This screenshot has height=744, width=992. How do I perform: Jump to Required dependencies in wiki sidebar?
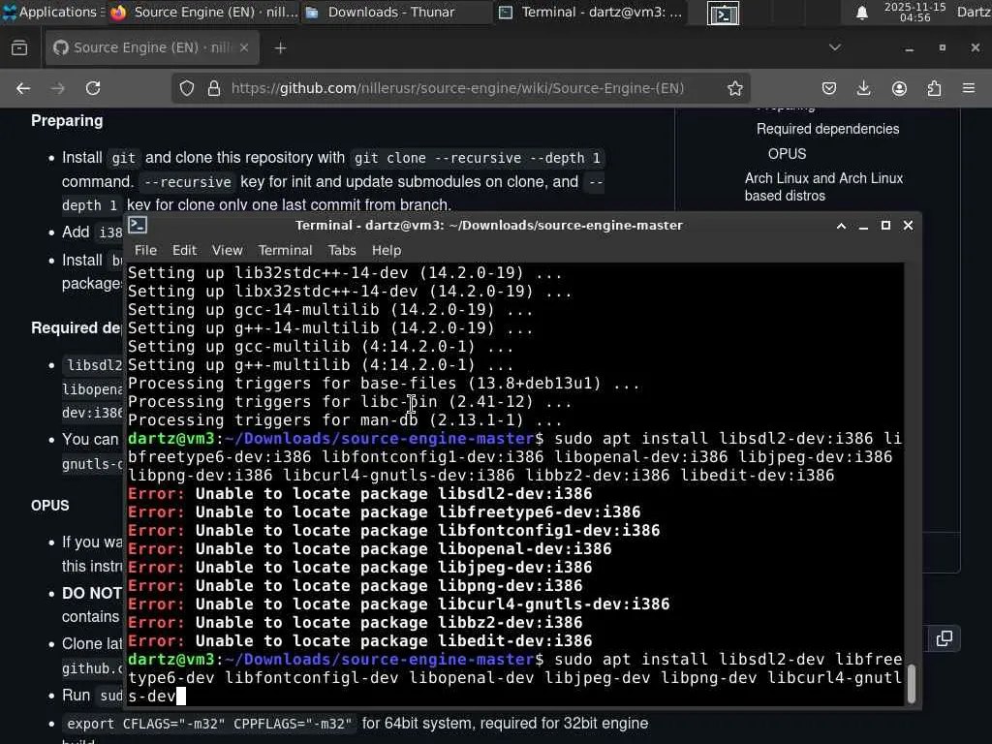click(x=827, y=129)
